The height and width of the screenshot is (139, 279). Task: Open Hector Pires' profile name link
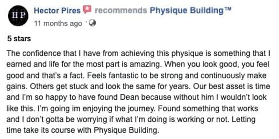point(57,11)
